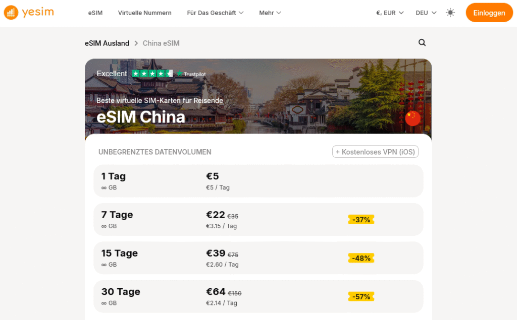The image size is (517, 320).
Task: Click the Kostenloses VPN (iOS) pill
Action: (x=375, y=151)
